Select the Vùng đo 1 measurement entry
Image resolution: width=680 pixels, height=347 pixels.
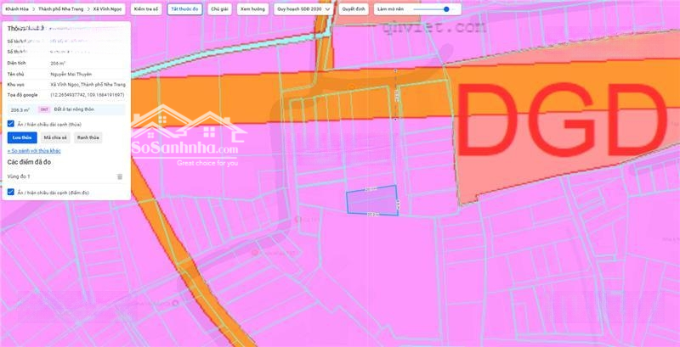click(x=20, y=176)
